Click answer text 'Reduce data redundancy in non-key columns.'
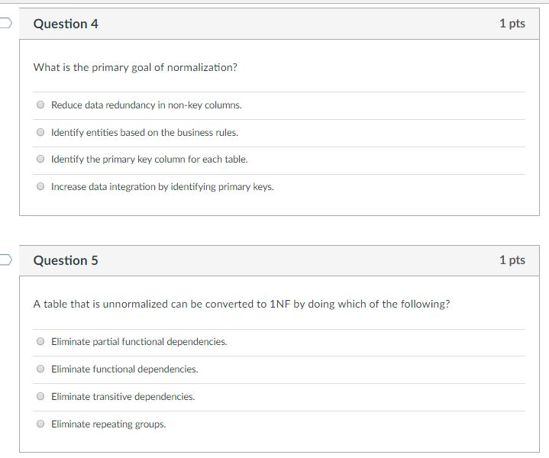Image resolution: width=549 pixels, height=458 pixels. click(147, 105)
